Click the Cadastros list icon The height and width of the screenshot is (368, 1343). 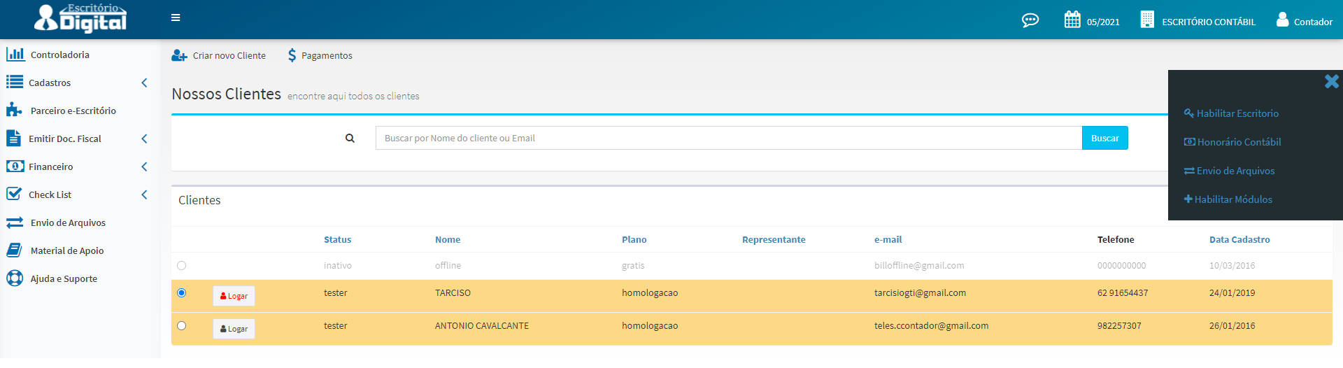coord(15,82)
